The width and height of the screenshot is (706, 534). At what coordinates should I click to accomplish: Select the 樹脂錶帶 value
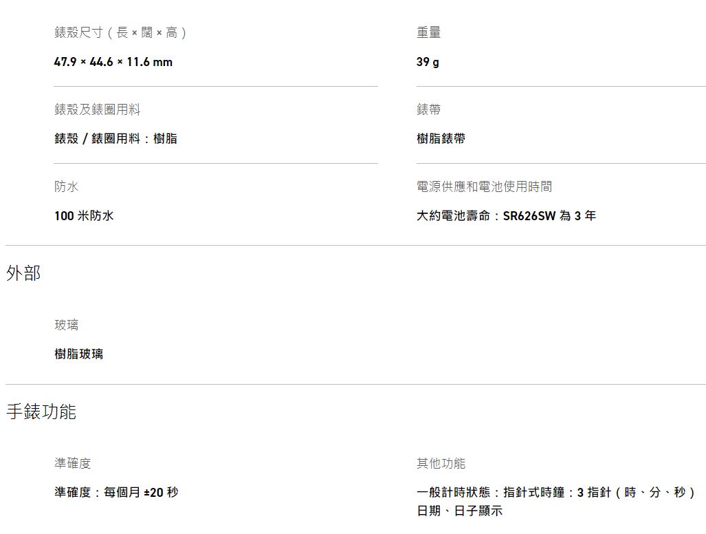coord(441,138)
